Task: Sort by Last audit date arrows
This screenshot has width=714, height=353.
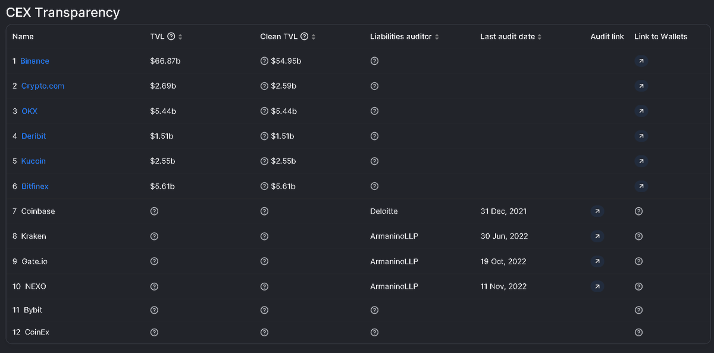Action: point(540,37)
